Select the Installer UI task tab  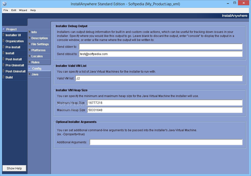pyautogui.click(x=15, y=35)
